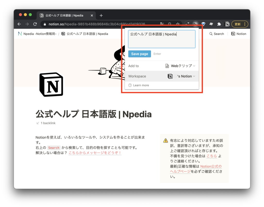This screenshot has height=207, width=264.
Task: Click the inline Search code text
Action: (x=54, y=148)
